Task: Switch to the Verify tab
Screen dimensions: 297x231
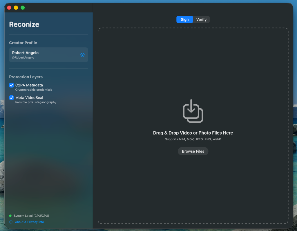Action: (201, 19)
